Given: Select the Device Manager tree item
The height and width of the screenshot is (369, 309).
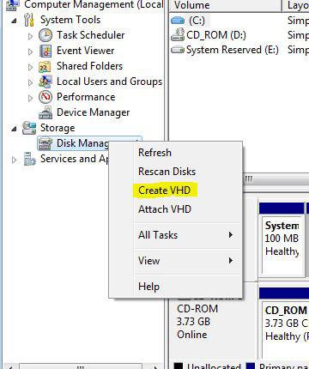Looking at the screenshot, I should [x=94, y=112].
